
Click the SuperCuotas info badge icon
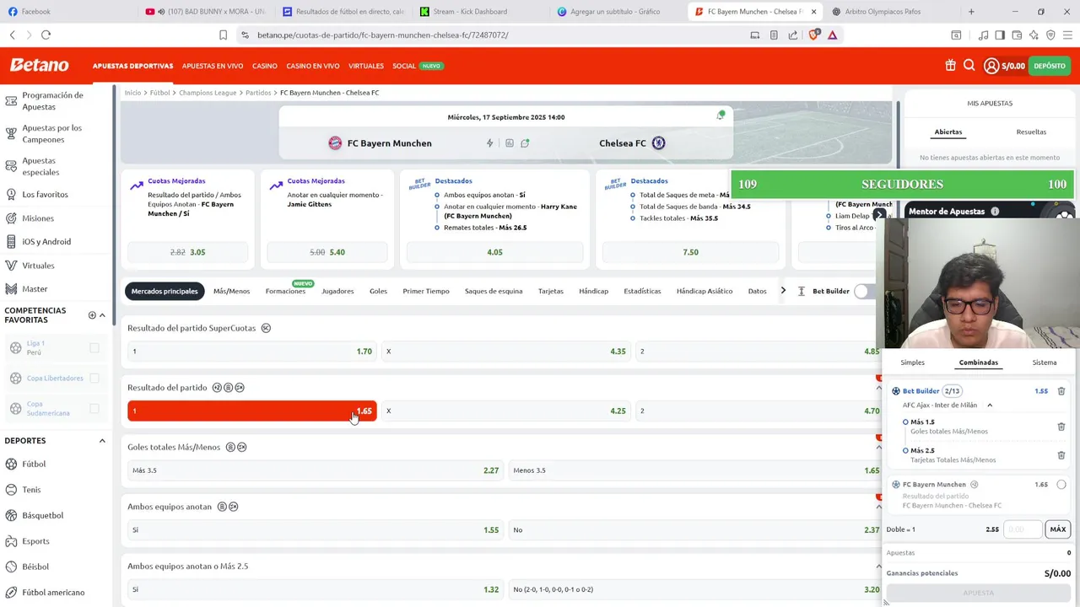tap(266, 328)
